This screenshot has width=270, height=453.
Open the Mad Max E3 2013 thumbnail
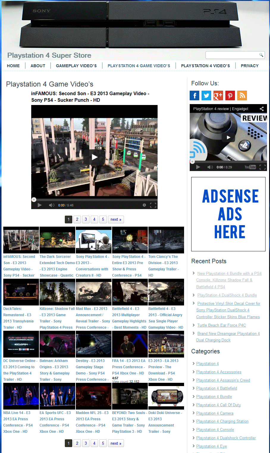94,292
